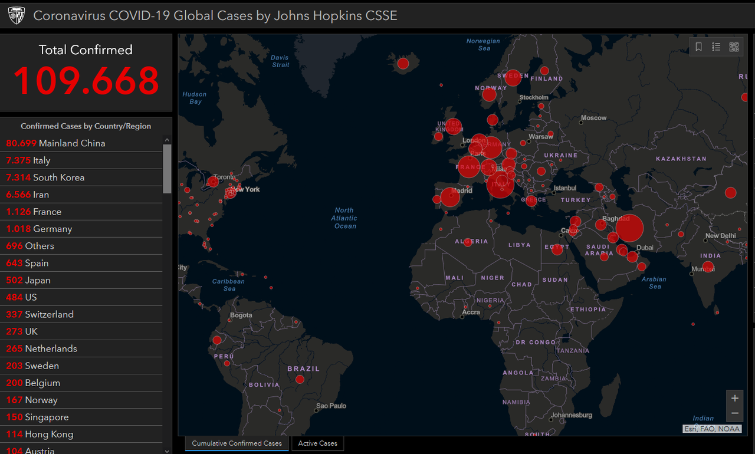The image size is (755, 454).
Task: Click the red circle over Sweden
Action: click(513, 78)
